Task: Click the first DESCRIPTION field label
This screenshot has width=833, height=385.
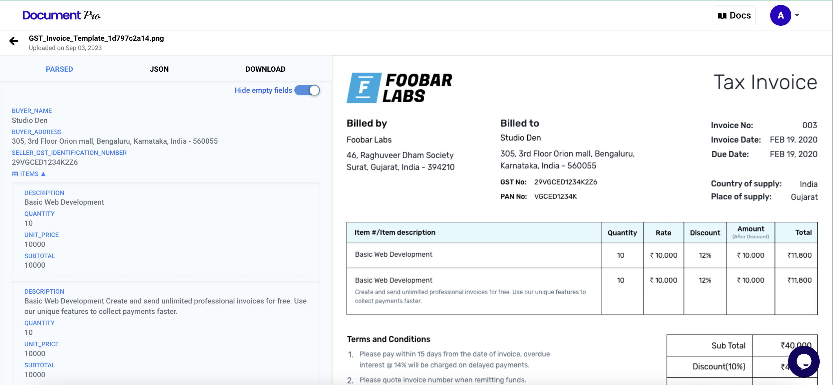Action: (x=44, y=193)
